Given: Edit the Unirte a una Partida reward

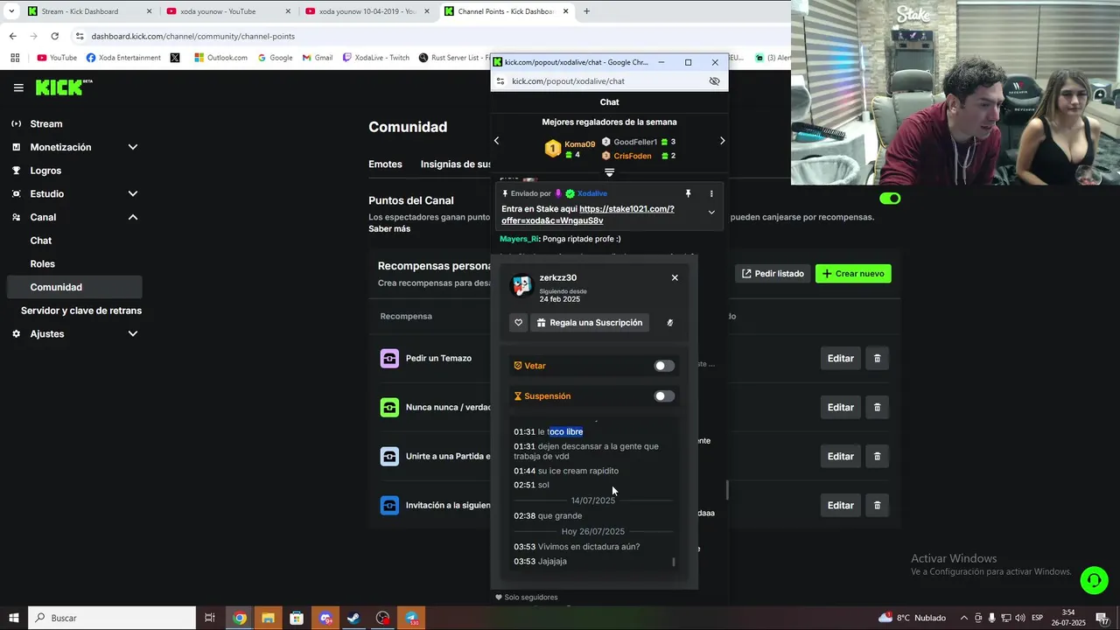Looking at the screenshot, I should tap(840, 456).
